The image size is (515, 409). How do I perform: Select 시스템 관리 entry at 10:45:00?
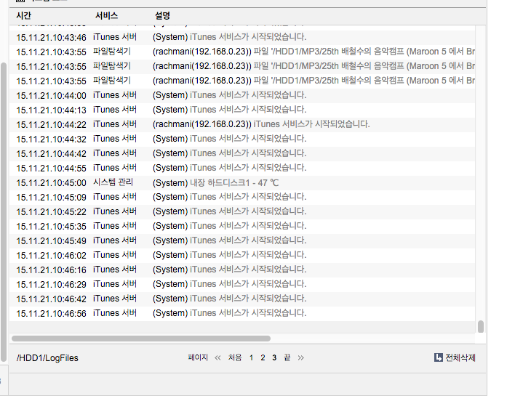coord(242,182)
